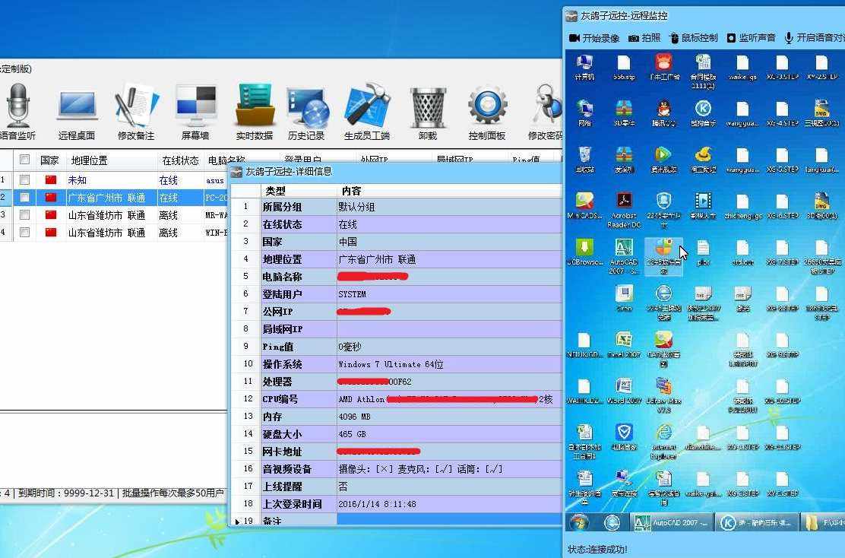This screenshot has height=558, width=845.
Task: Select the AutoCAD 2007 desktop shortcut
Action: 624,257
